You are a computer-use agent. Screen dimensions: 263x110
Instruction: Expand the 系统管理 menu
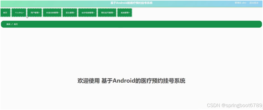click(x=125, y=13)
